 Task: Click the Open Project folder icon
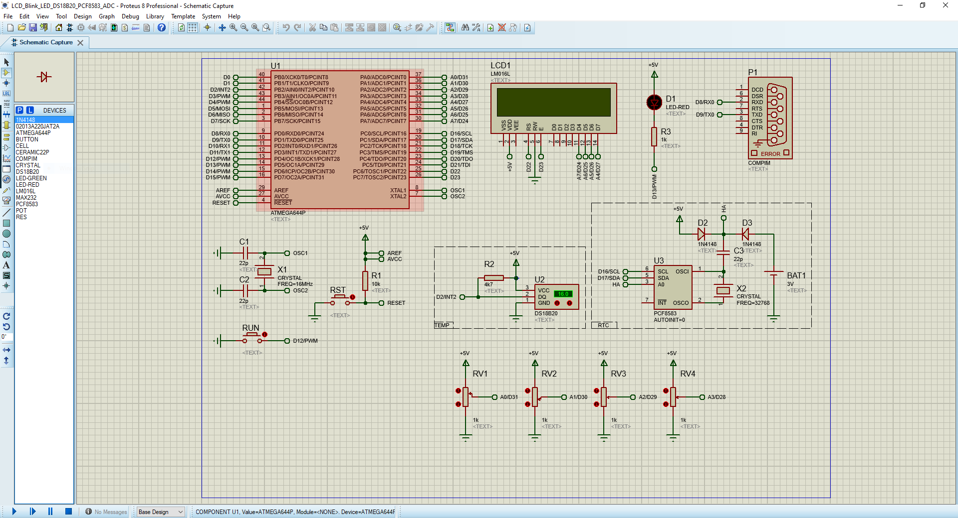click(21, 28)
